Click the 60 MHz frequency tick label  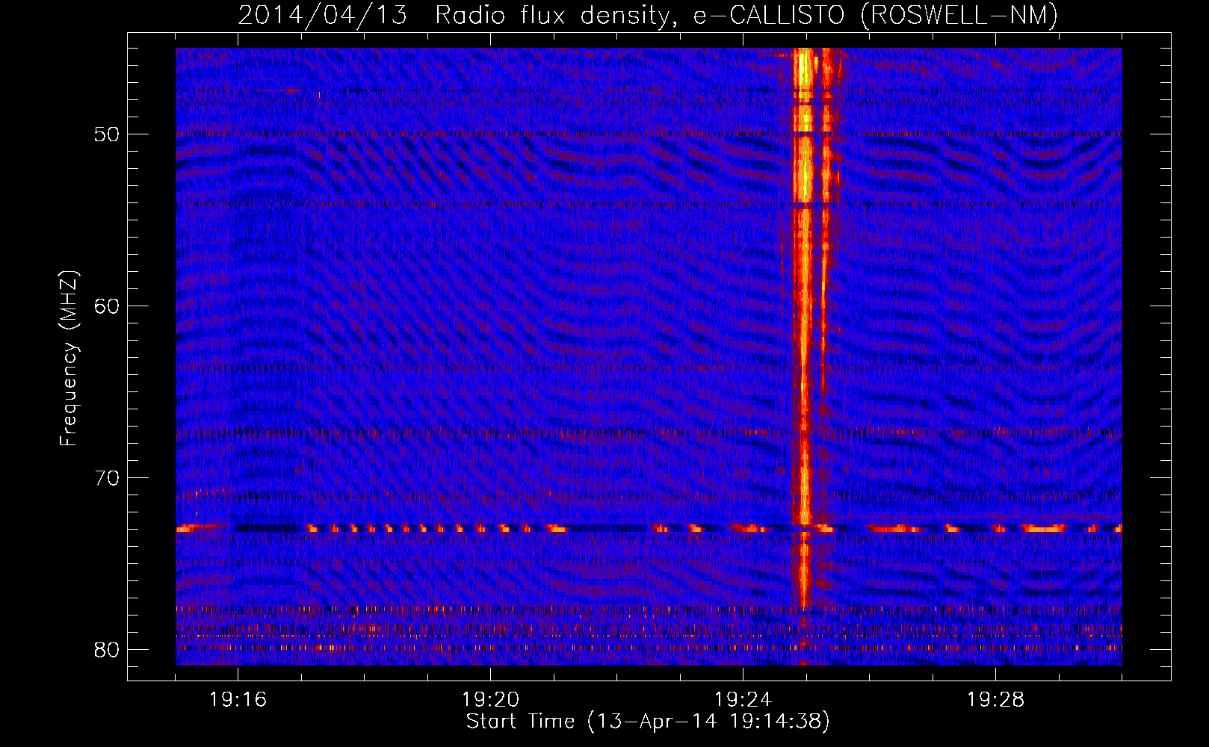click(x=108, y=306)
